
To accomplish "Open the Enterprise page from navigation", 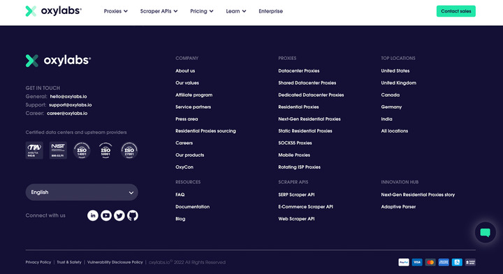I will (x=271, y=11).
